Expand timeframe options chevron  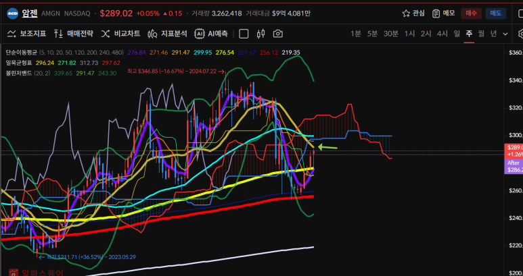point(505,34)
